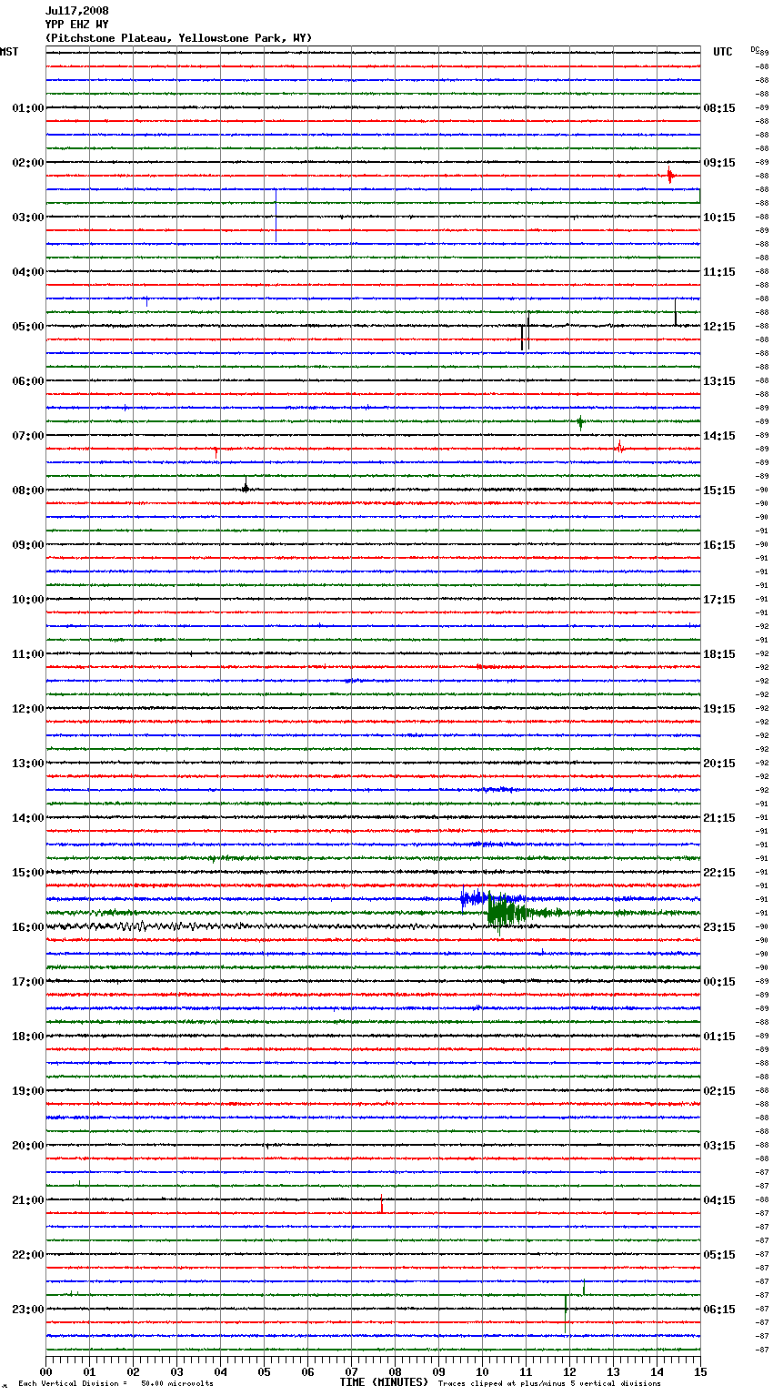This screenshot has width=773, height=1396.
Task: Select the 02:00 MST time label
Action: (x=28, y=163)
